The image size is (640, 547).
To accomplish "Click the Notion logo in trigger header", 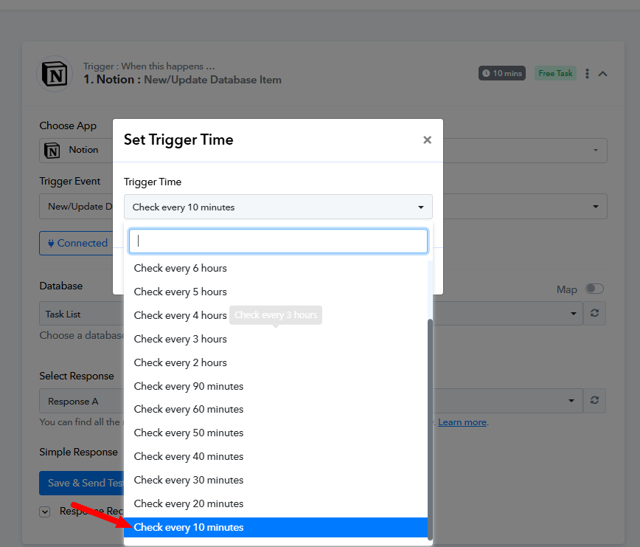I will (55, 74).
